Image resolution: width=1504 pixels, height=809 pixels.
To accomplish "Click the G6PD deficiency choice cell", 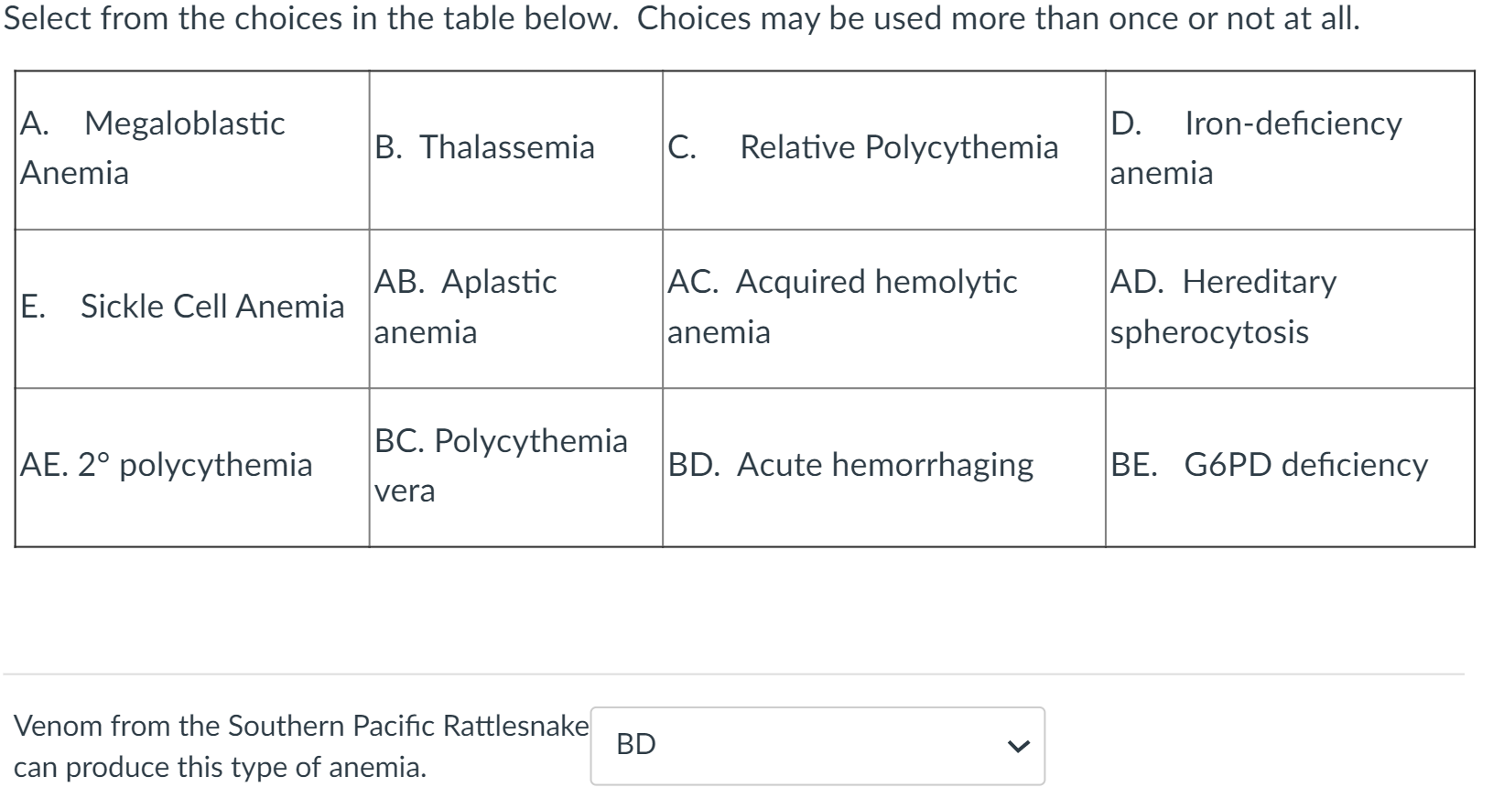I will (1289, 466).
